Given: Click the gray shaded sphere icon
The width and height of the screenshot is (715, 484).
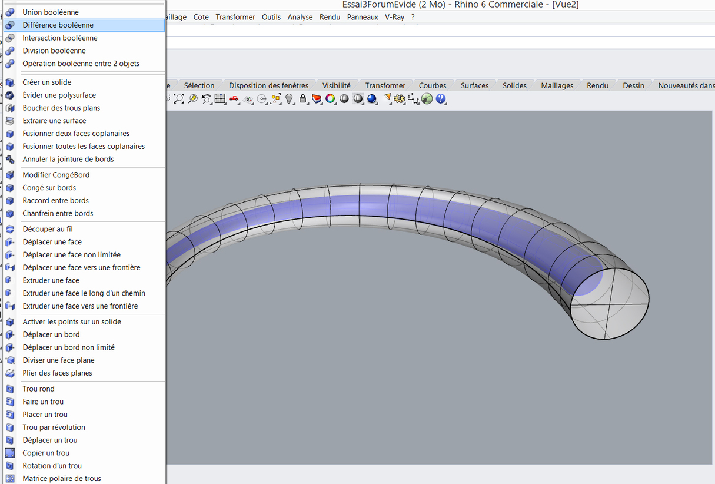Looking at the screenshot, I should [344, 99].
